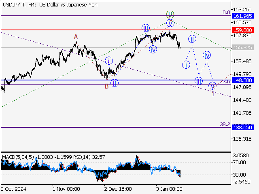Click the red wave A label
The image size is (259, 194).
pos(76,37)
